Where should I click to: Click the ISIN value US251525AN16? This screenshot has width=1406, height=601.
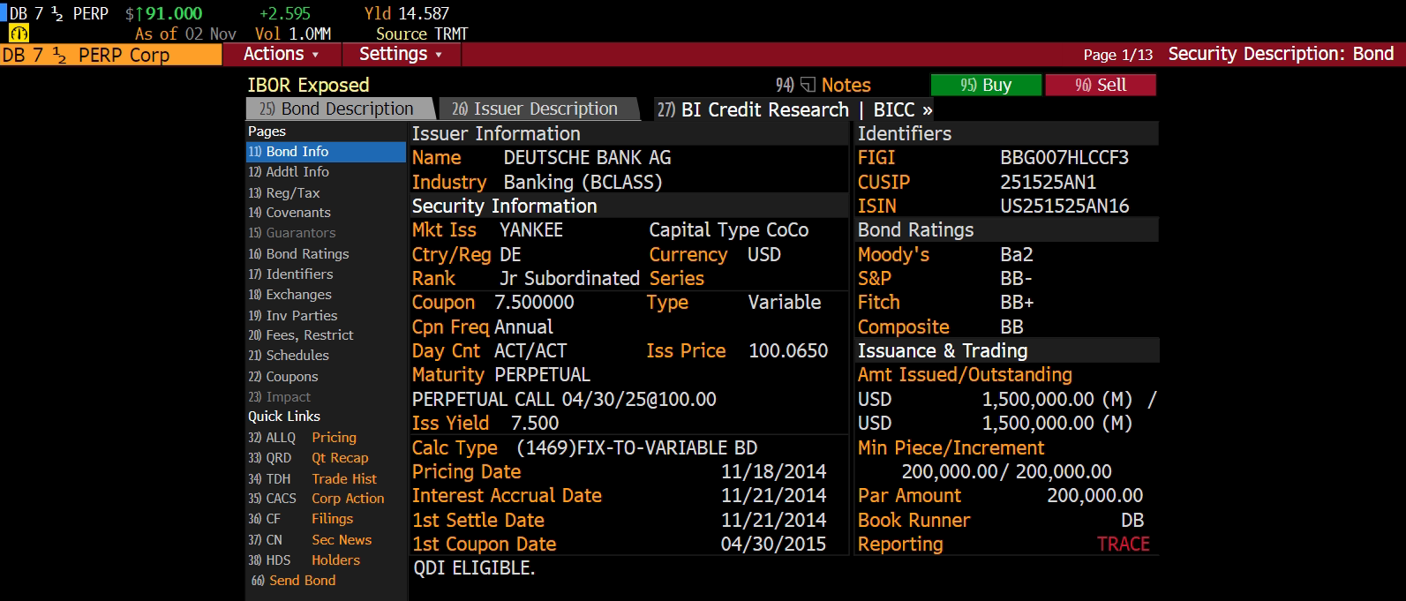[x=1064, y=207]
